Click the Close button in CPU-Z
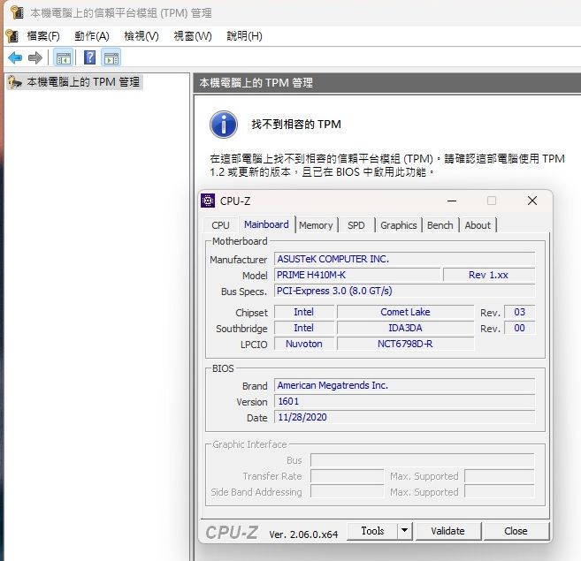The height and width of the screenshot is (561, 581). click(x=516, y=531)
